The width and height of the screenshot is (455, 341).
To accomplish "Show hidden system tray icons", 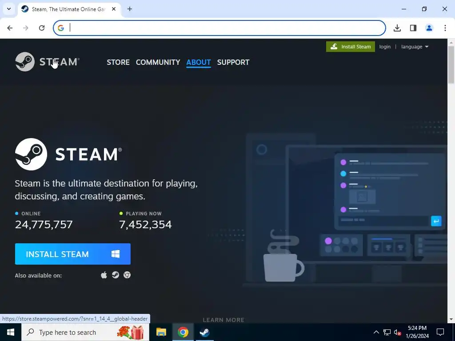I will tap(376, 332).
